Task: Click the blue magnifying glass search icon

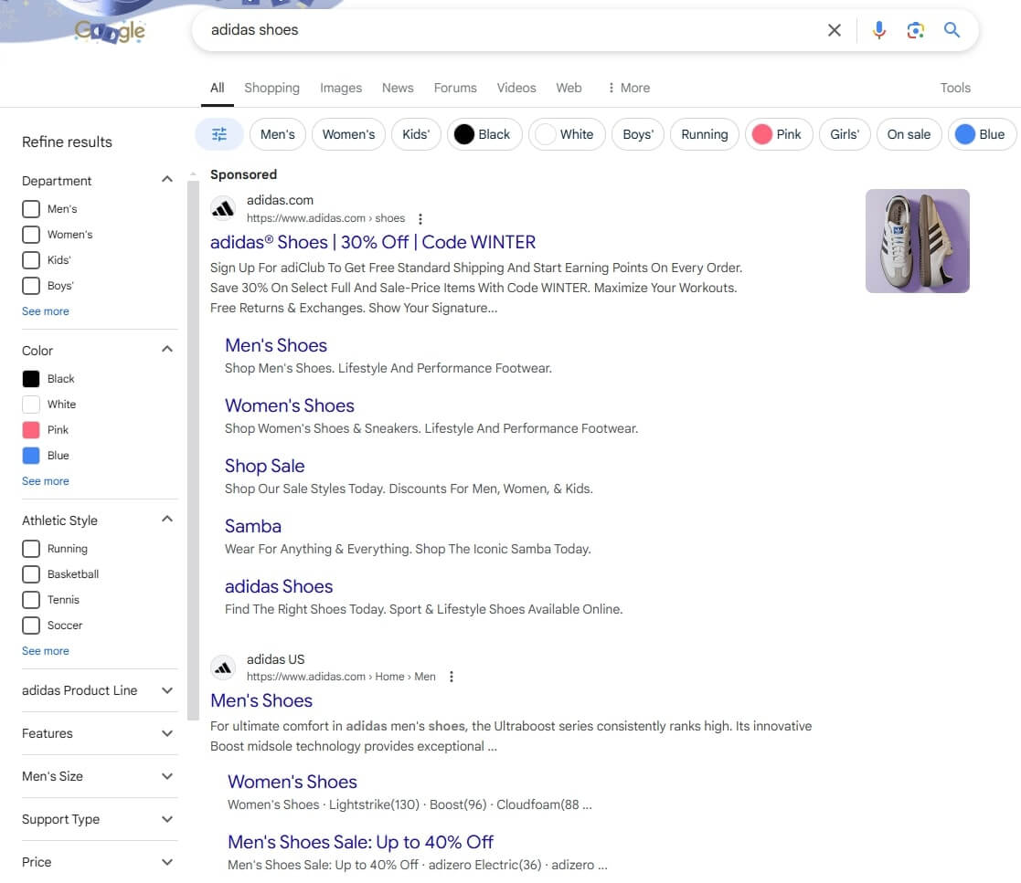Action: tap(952, 30)
